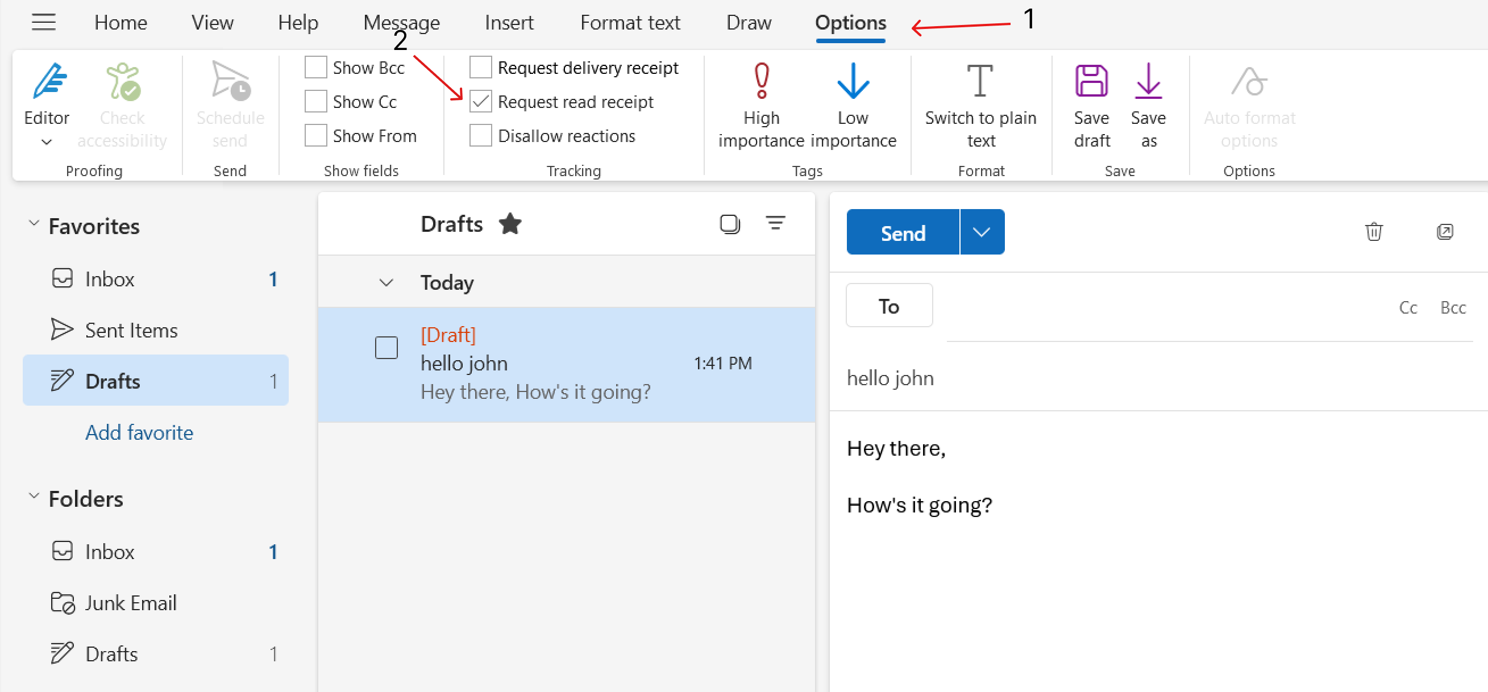Viewport: 1488px width, 692px height.
Task: Click the Save as download icon
Action: (1148, 81)
